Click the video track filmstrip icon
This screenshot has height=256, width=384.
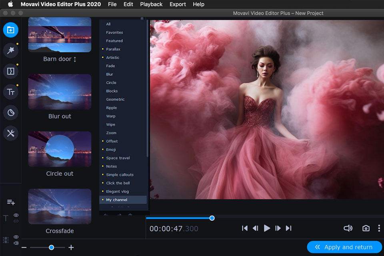point(6,240)
